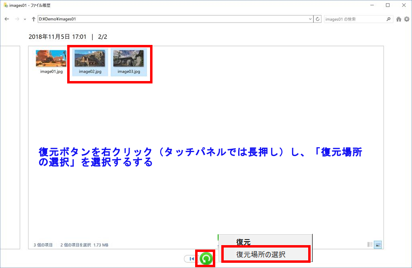Go to the previous version

pos(191,259)
